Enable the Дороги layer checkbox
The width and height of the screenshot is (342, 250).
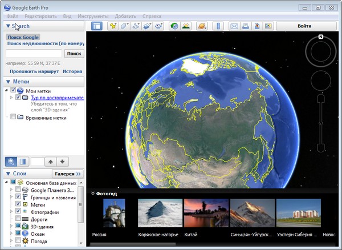pyautogui.click(x=18, y=219)
